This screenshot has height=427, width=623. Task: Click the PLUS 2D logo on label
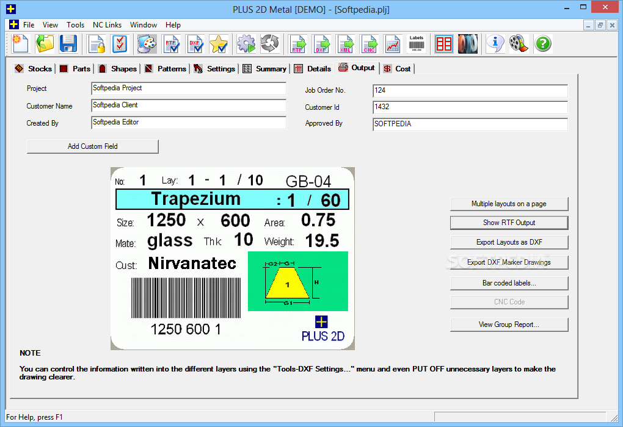(322, 329)
